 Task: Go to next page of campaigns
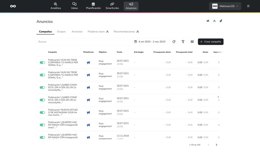coord(216,145)
